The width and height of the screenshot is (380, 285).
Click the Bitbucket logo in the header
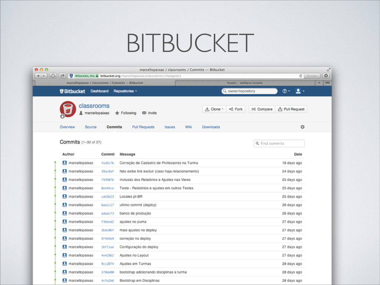tap(72, 91)
